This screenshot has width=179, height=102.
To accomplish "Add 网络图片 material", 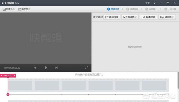I will pos(167,17).
